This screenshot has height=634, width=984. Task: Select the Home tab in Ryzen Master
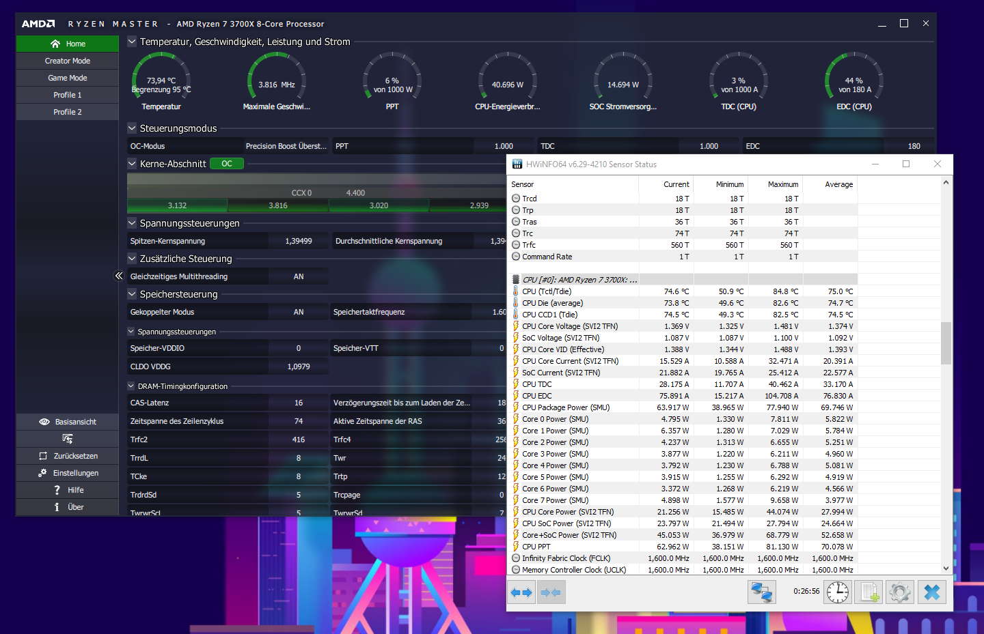point(68,44)
